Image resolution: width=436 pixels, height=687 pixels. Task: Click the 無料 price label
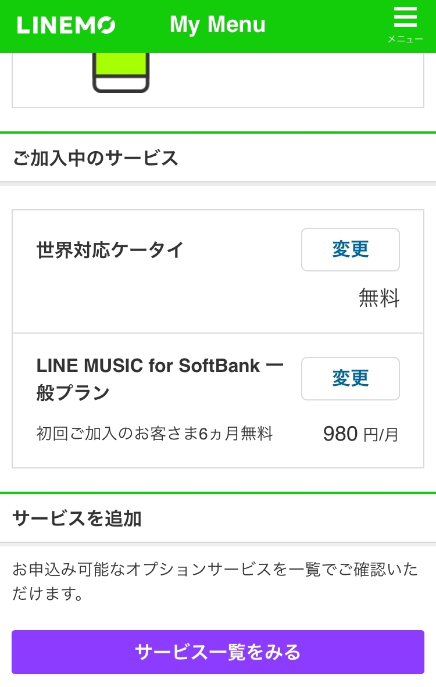click(x=379, y=299)
